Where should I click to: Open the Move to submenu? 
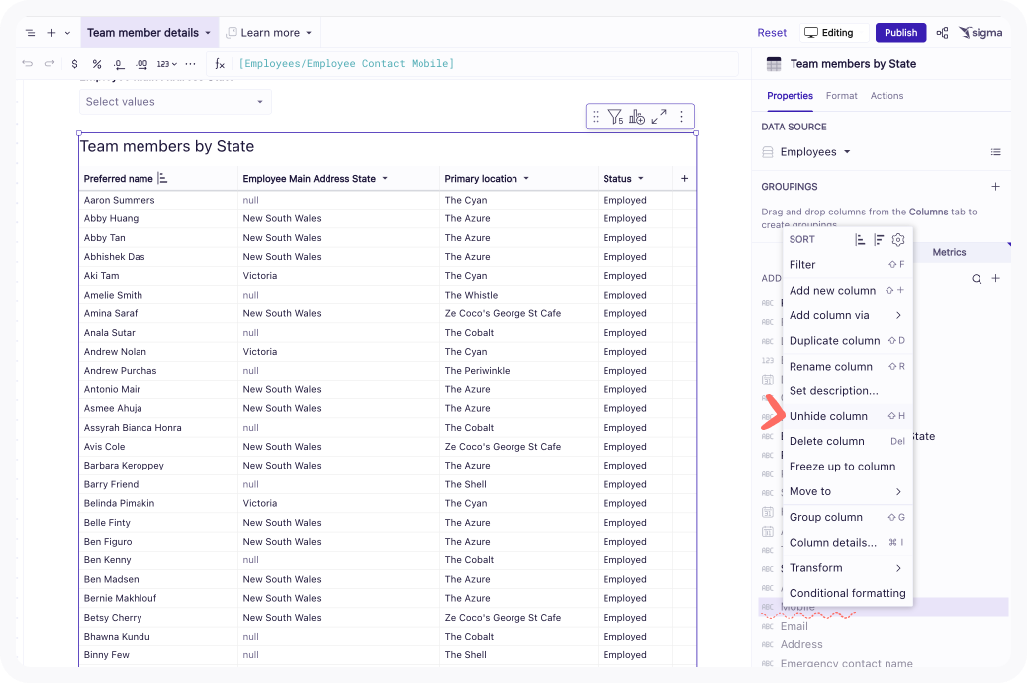tap(848, 492)
